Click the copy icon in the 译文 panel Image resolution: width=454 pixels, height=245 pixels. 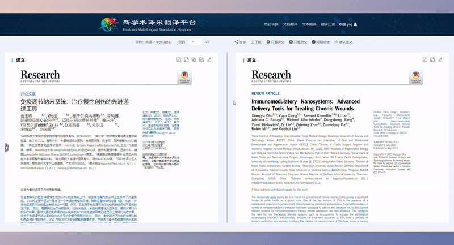coord(194,59)
